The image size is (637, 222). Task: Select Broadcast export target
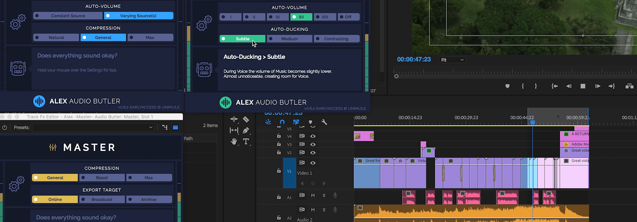[x=102, y=199]
